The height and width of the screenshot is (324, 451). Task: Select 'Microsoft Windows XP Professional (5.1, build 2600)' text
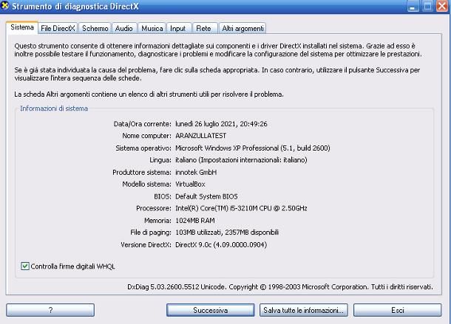coord(253,148)
